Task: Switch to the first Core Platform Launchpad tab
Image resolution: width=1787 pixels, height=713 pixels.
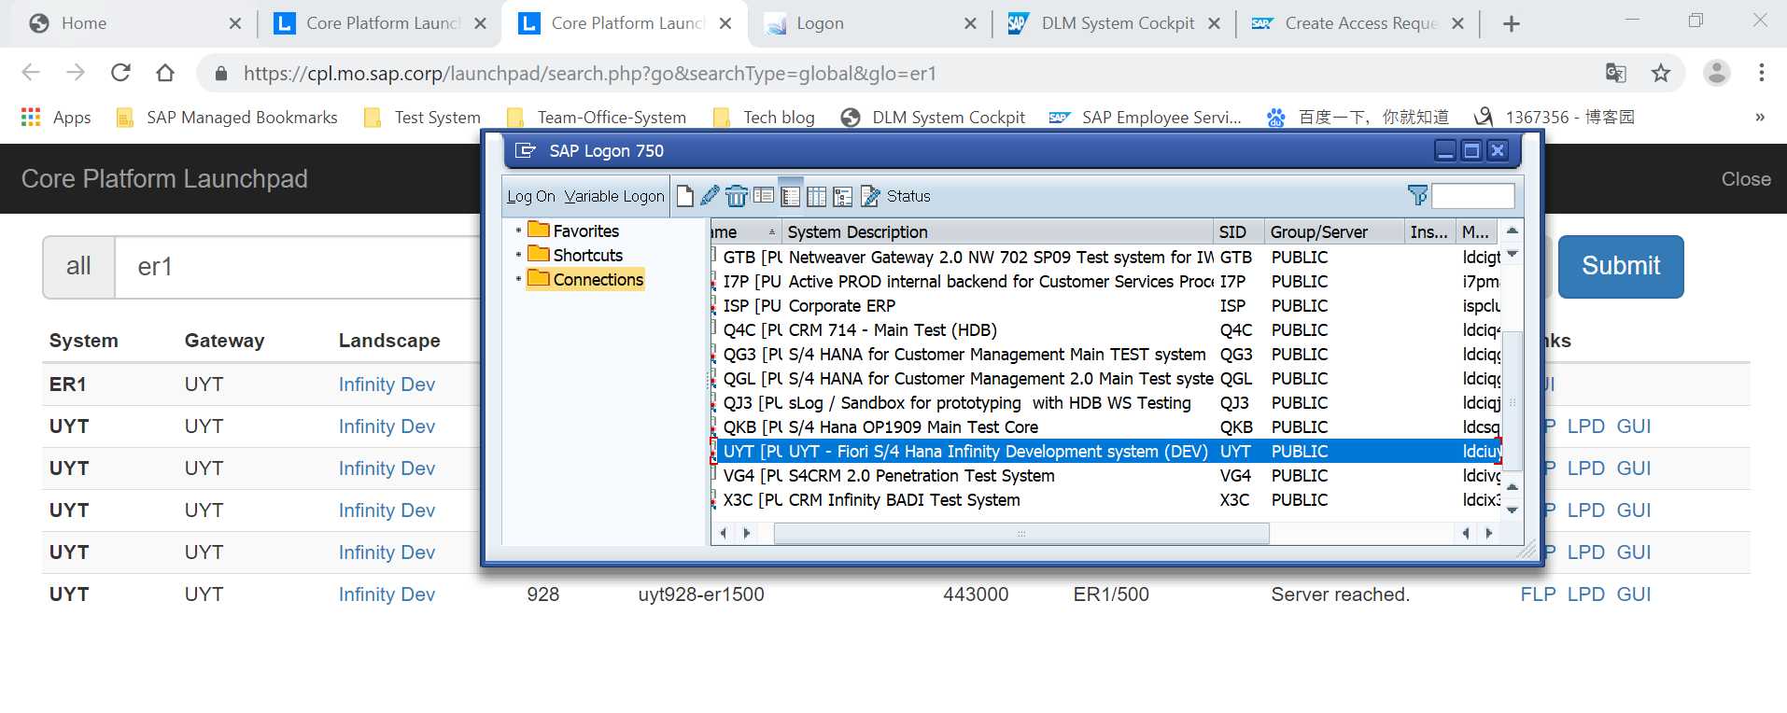Action: pyautogui.click(x=383, y=23)
